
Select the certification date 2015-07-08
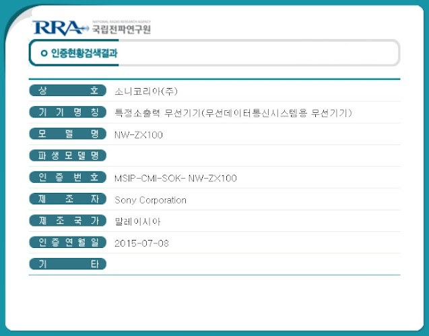point(141,243)
